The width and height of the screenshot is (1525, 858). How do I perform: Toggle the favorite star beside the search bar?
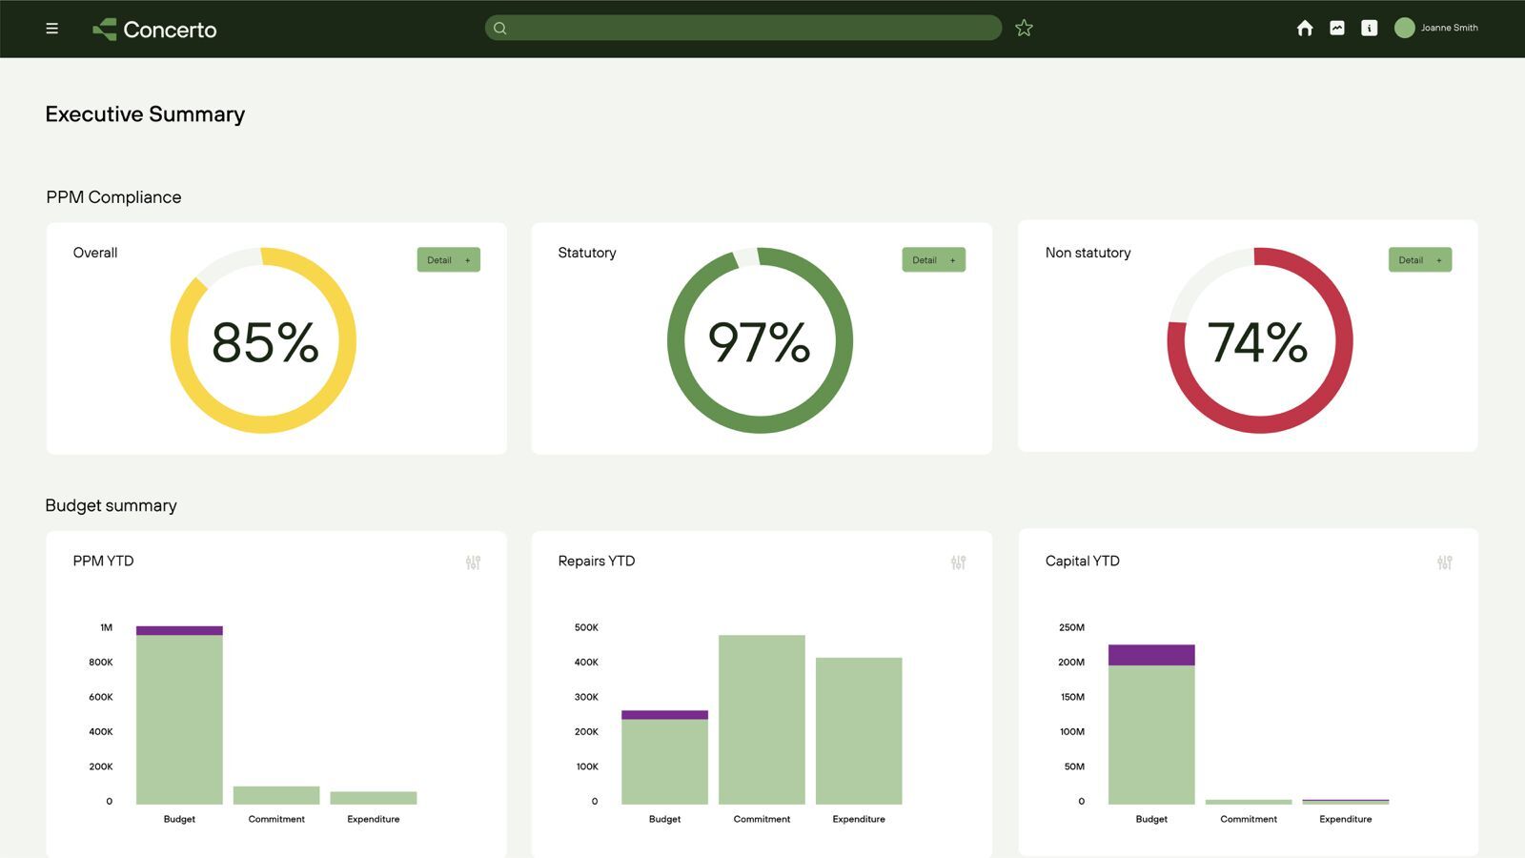point(1023,28)
